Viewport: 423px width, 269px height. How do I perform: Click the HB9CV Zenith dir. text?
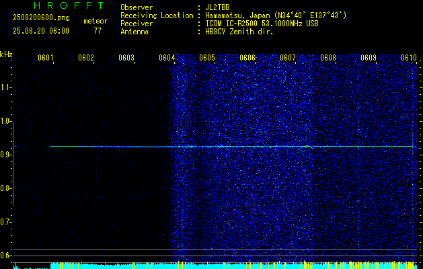(239, 32)
